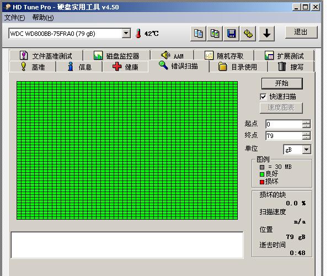This screenshot has height=276, width=331.
Task: Click the copy text to clipboard icon
Action: coord(199,34)
